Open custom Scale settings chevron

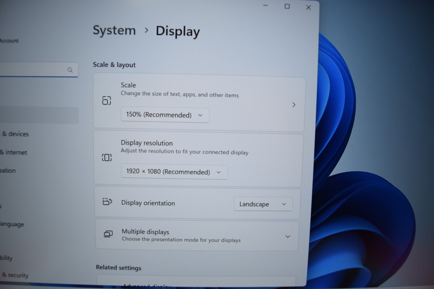click(x=294, y=105)
